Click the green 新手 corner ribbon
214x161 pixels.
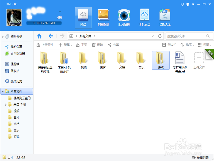pyautogui.click(x=210, y=53)
